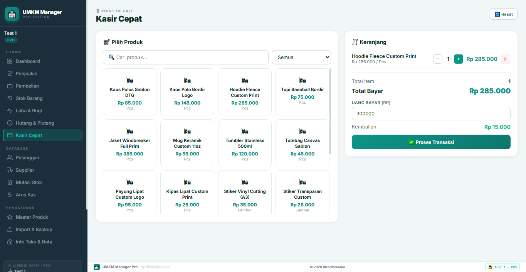Increase Hoodie quantity with plus button
The width and height of the screenshot is (526, 272).
[459, 59]
